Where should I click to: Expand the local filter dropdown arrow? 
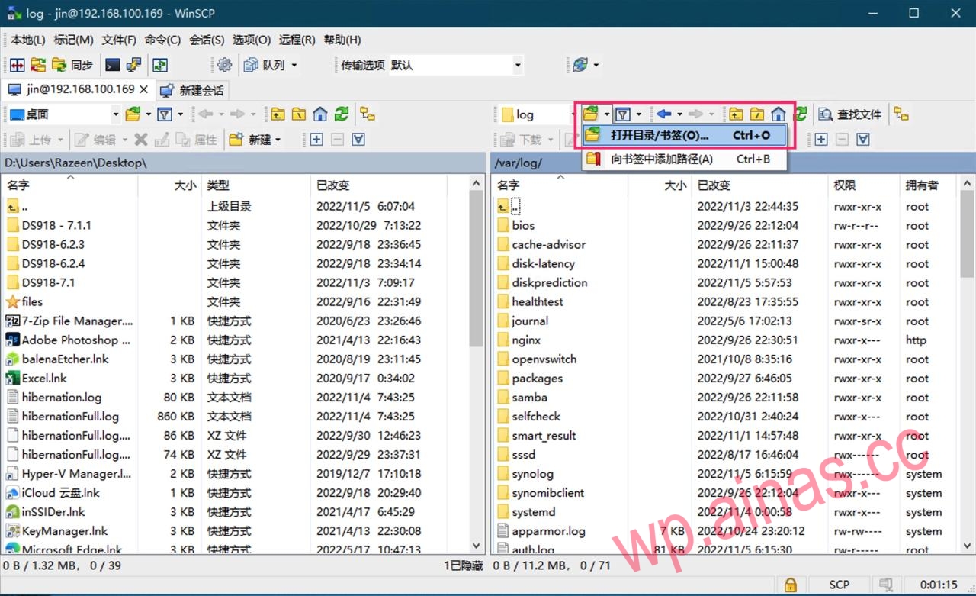181,114
